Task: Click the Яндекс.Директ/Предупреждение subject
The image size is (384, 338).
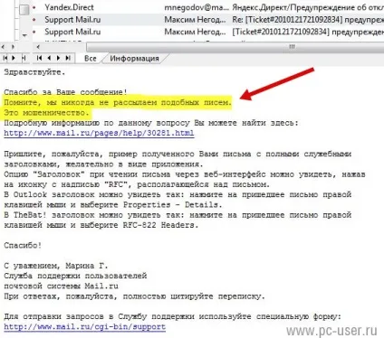Action: (308, 7)
